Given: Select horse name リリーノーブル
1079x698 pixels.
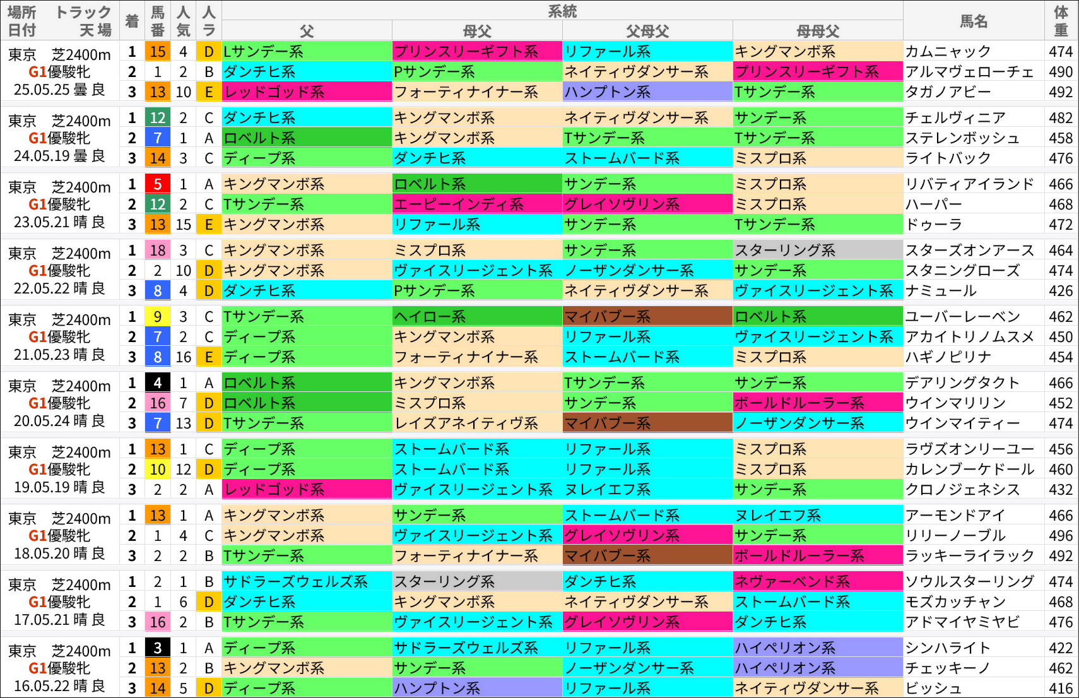Looking at the screenshot, I should [x=955, y=536].
